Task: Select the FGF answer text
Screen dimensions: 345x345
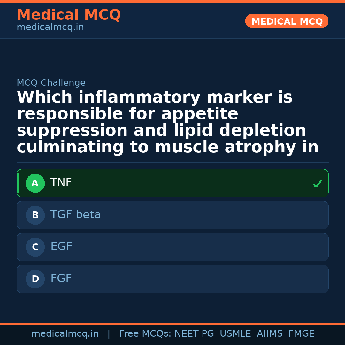Action: coord(61,279)
